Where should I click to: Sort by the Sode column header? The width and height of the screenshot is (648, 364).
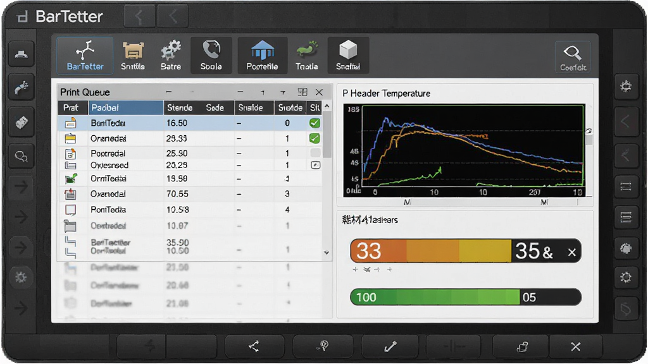click(215, 107)
